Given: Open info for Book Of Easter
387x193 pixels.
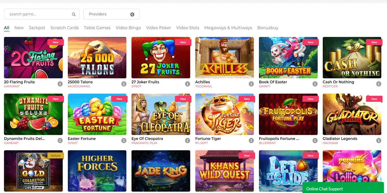Looking at the screenshot, I should pos(315,84).
